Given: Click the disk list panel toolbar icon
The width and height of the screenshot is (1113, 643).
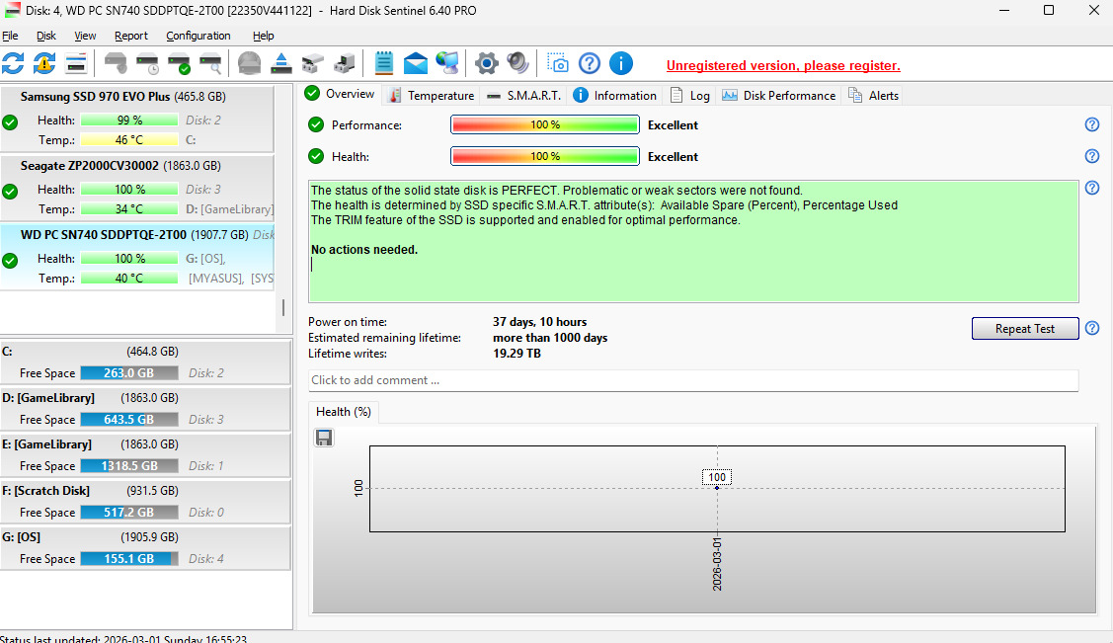Looking at the screenshot, I should click(x=76, y=63).
